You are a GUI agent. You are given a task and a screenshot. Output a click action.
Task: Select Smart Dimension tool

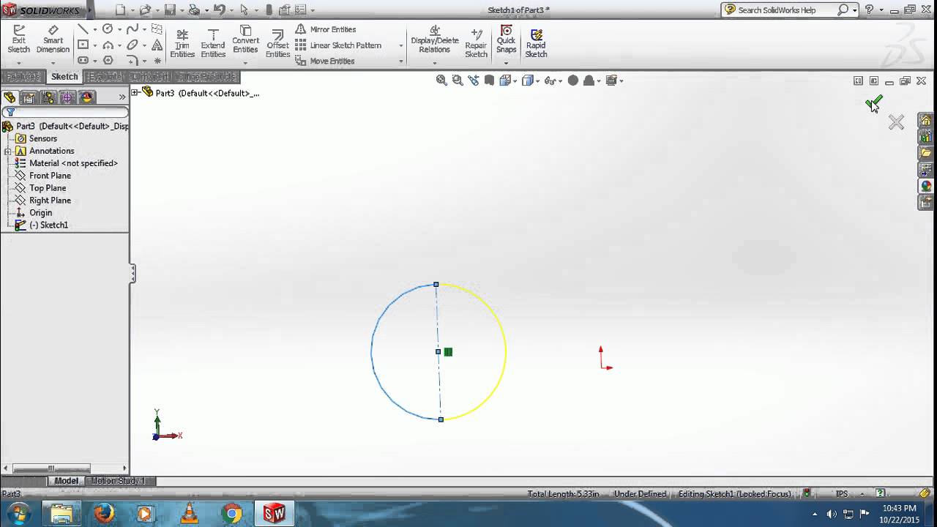53,40
